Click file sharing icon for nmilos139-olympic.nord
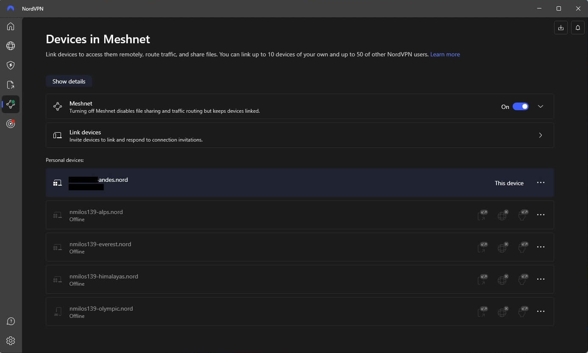The width and height of the screenshot is (588, 353). [x=482, y=311]
